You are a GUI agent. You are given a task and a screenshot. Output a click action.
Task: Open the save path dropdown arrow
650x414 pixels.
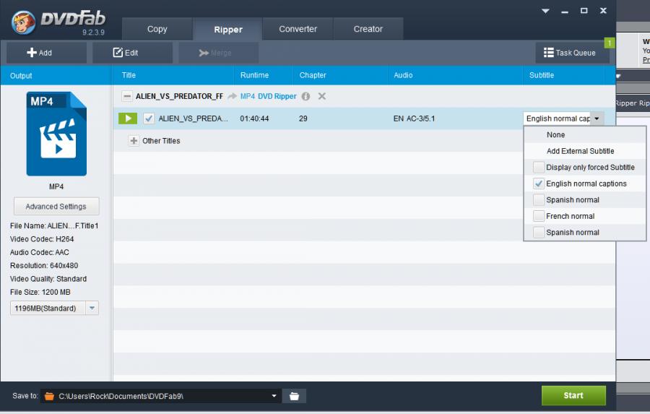[x=274, y=396]
